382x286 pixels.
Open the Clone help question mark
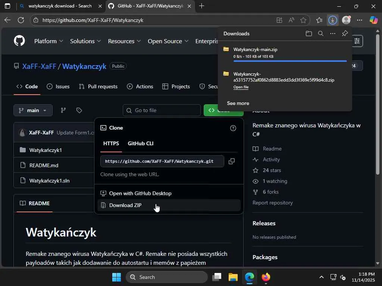pyautogui.click(x=233, y=128)
